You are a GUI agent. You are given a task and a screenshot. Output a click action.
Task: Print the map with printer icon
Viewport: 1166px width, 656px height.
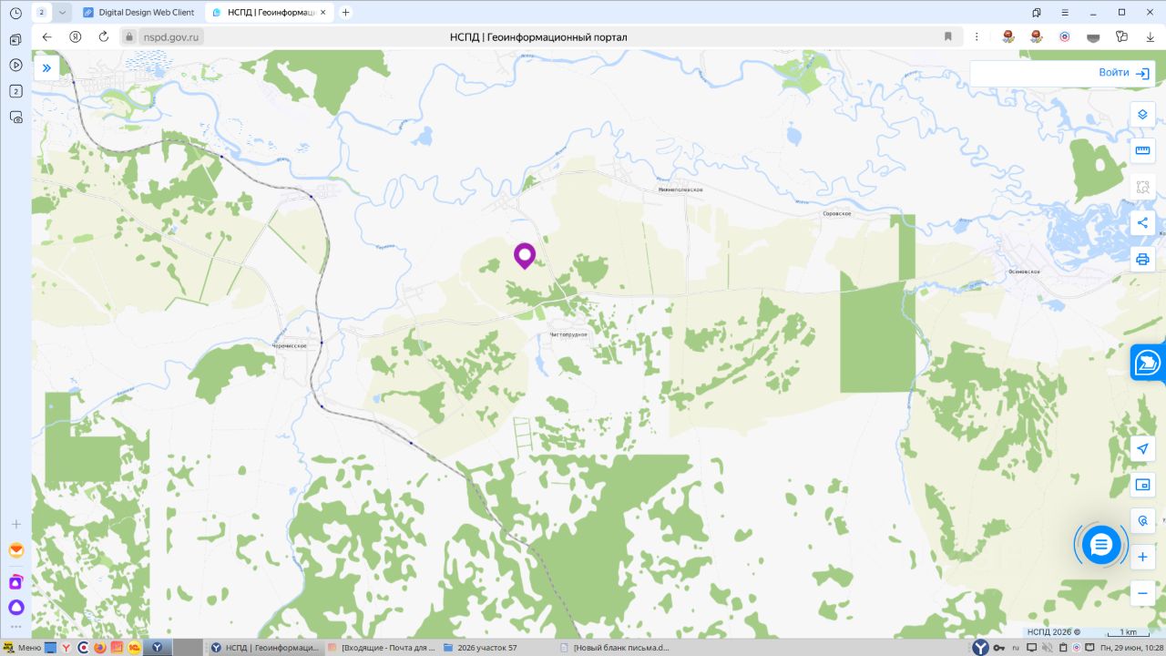click(1142, 259)
